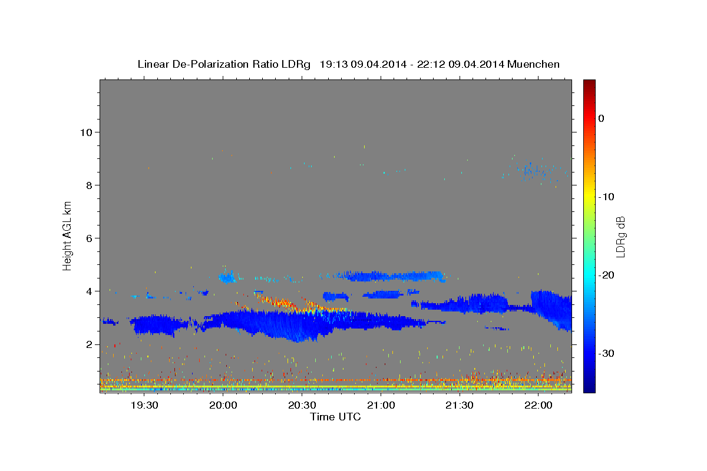Click the 'Height AGL km' y-axis label
707x471 pixels.
[x=68, y=235]
